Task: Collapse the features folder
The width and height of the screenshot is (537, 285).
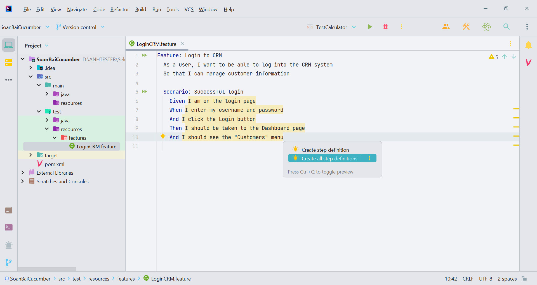Action: pyautogui.click(x=55, y=137)
